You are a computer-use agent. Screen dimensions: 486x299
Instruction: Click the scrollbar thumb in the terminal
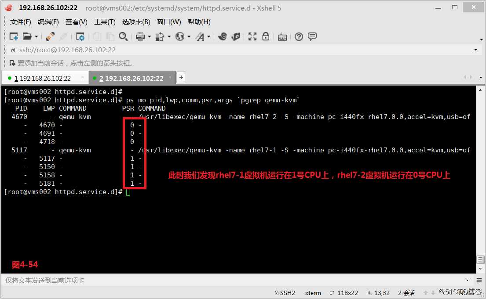480,259
